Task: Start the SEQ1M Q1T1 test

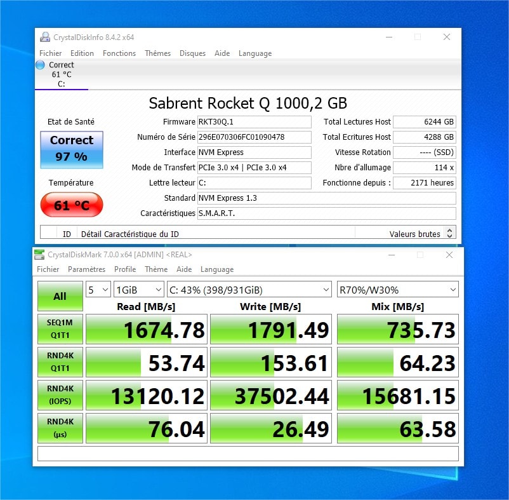Action: (x=60, y=329)
